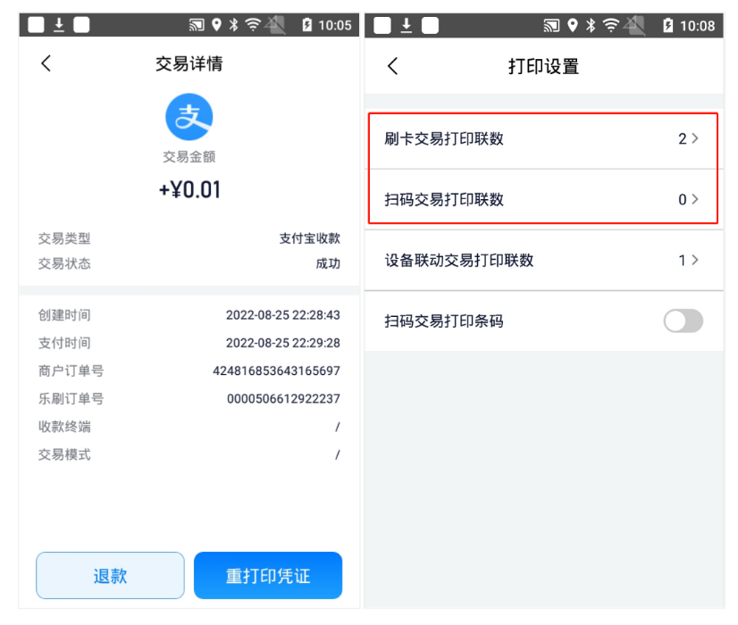Tap the 重打印凭证 reprint button

[268, 576]
